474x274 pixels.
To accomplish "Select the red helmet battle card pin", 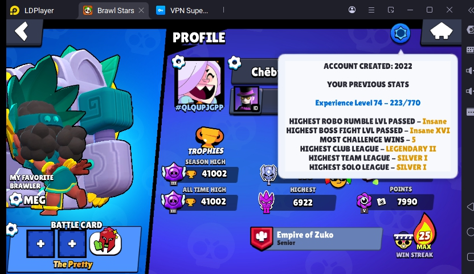I will [x=105, y=242].
